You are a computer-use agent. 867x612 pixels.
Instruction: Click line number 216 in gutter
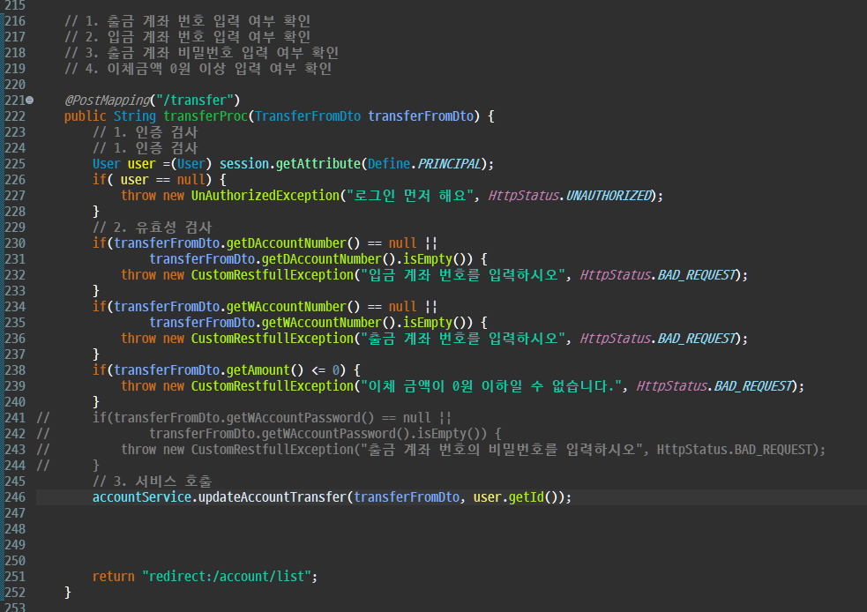(x=15, y=21)
